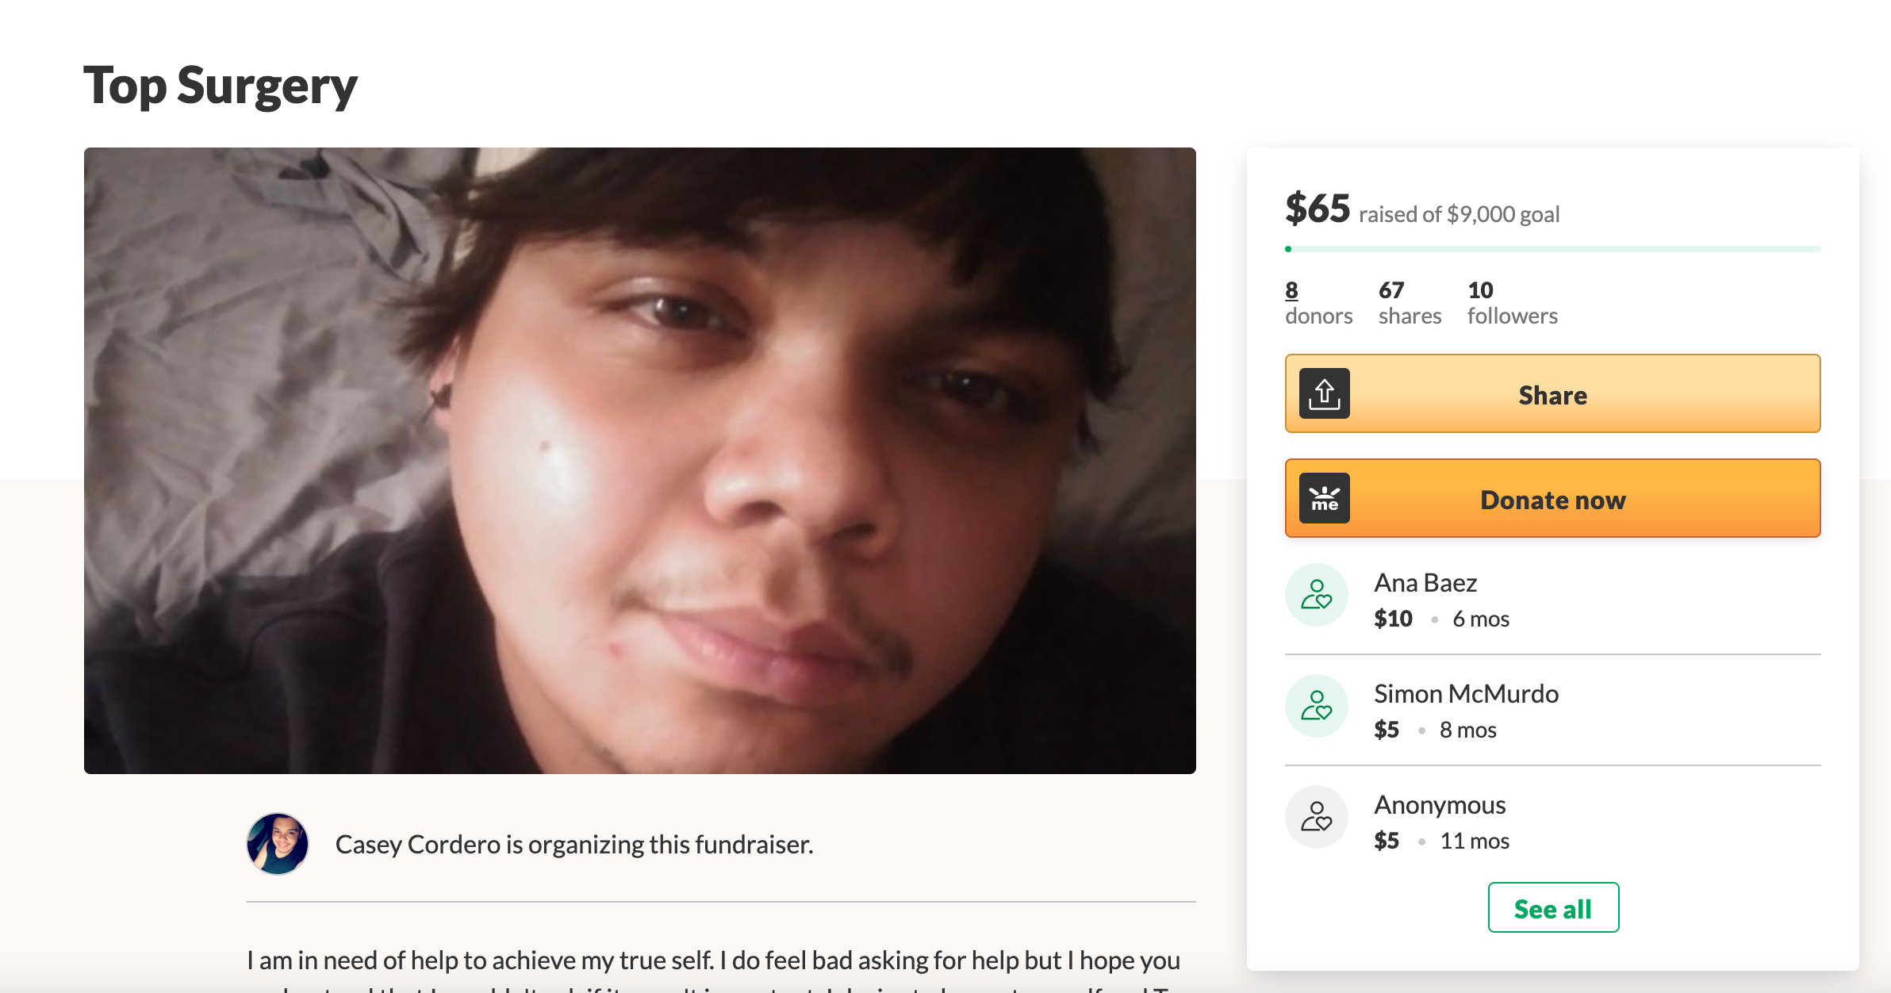The height and width of the screenshot is (993, 1891).
Task: Select the Simon McMurdo donor name
Action: (1466, 694)
